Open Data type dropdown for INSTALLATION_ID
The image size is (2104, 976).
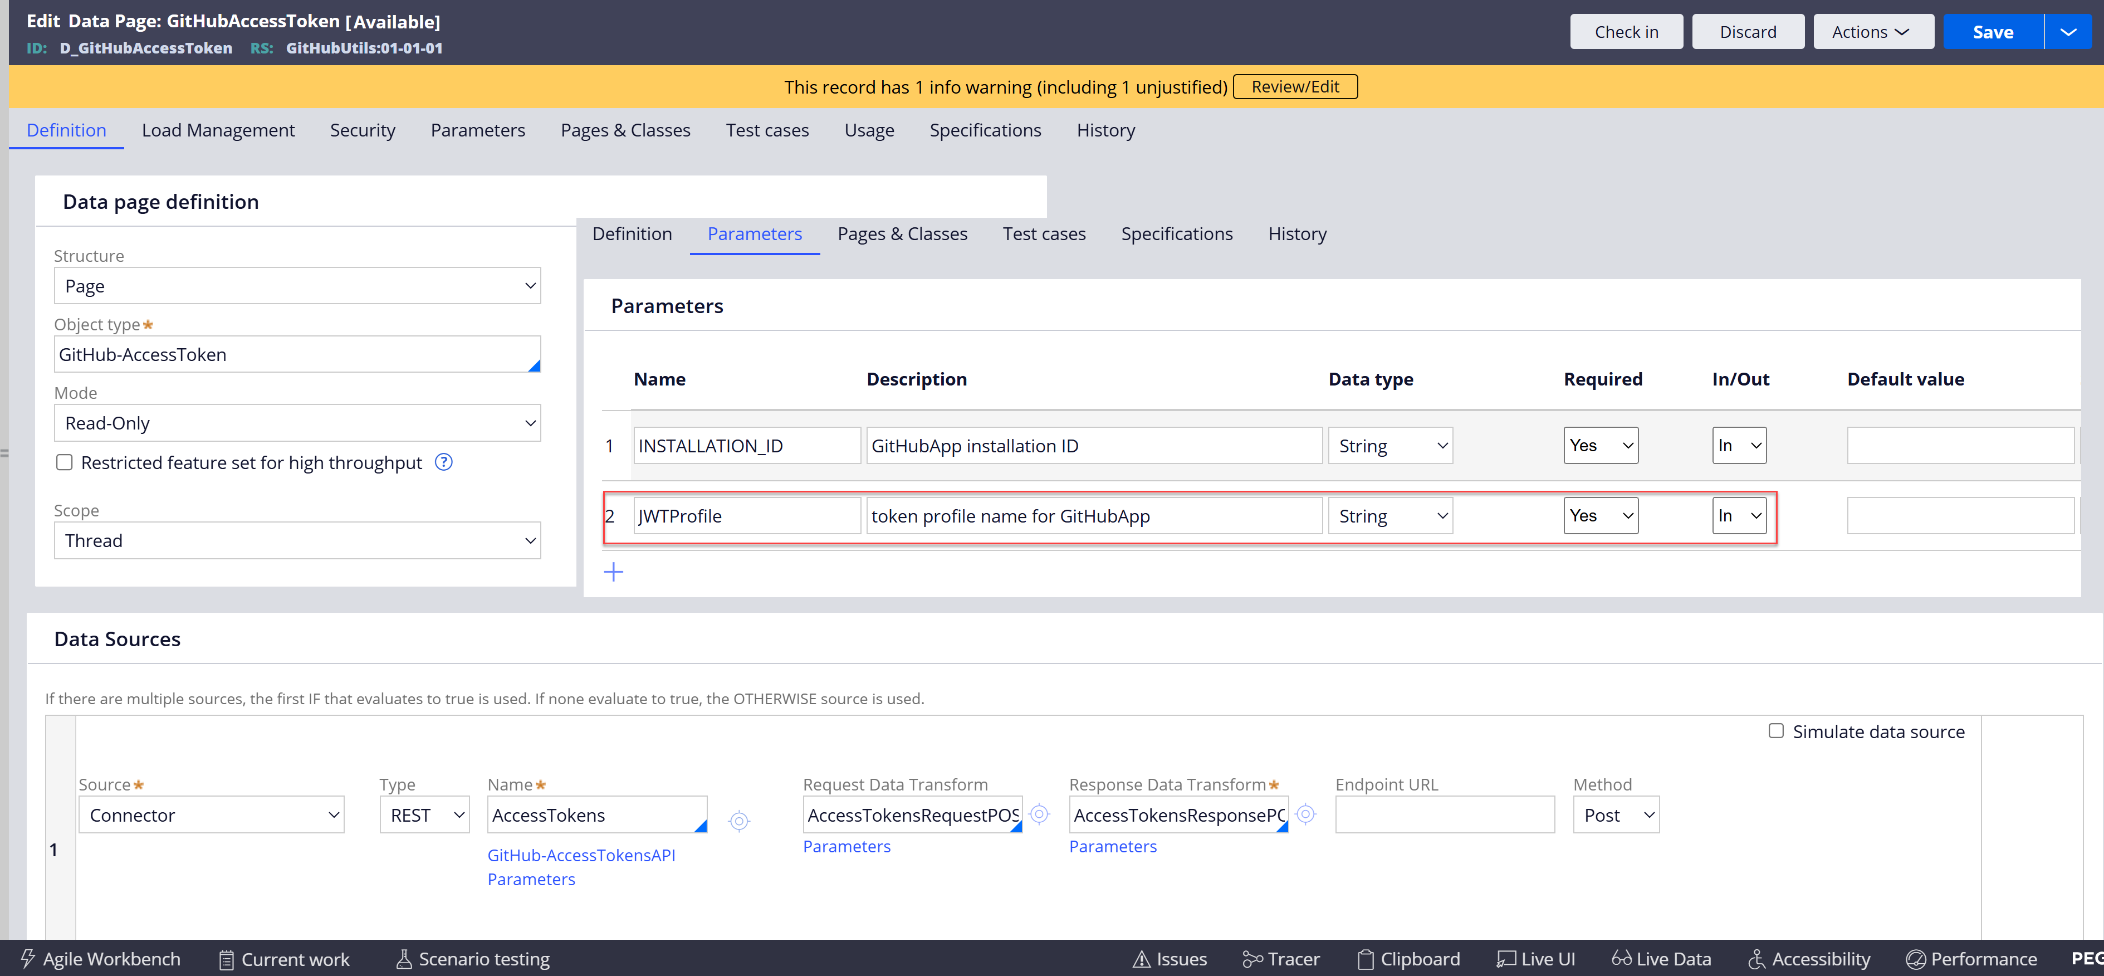pyautogui.click(x=1390, y=446)
